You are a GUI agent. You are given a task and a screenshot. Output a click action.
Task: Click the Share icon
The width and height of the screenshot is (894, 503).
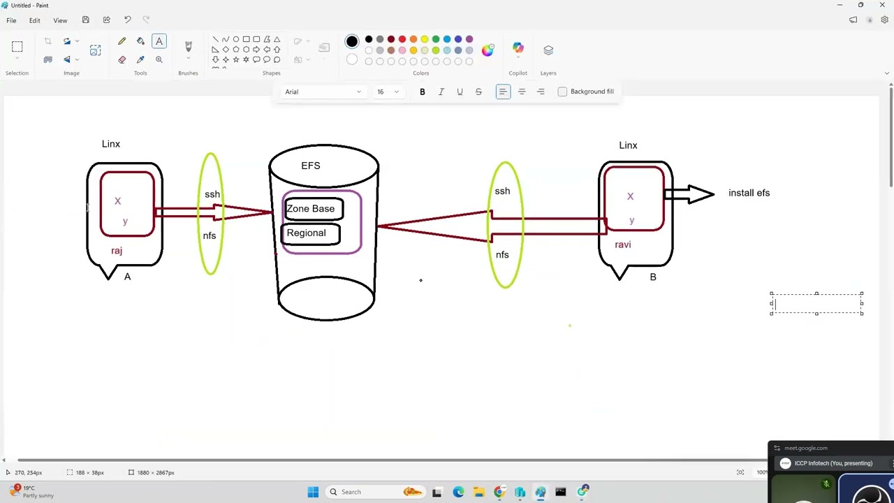[x=106, y=20]
